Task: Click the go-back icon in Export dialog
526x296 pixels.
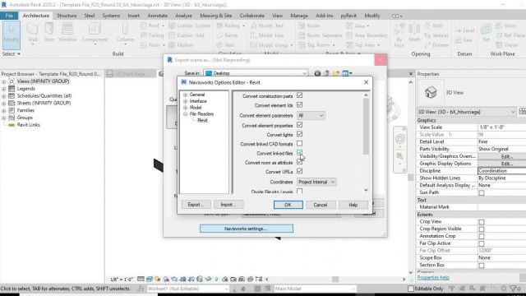Action: pos(317,73)
